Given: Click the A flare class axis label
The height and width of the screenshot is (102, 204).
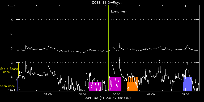Looking at the screenshot, I should [x=12, y=77].
